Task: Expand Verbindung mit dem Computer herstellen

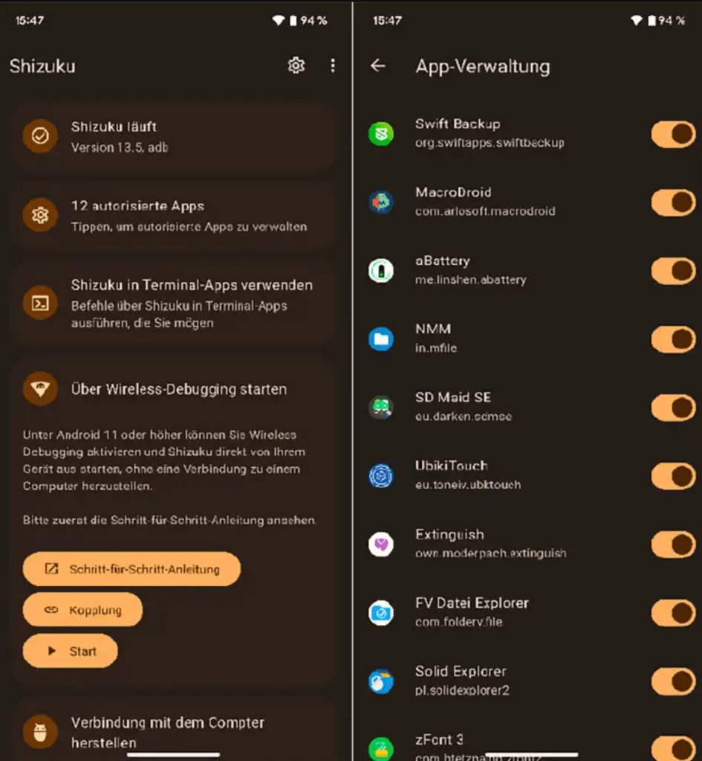Action: pos(175,732)
